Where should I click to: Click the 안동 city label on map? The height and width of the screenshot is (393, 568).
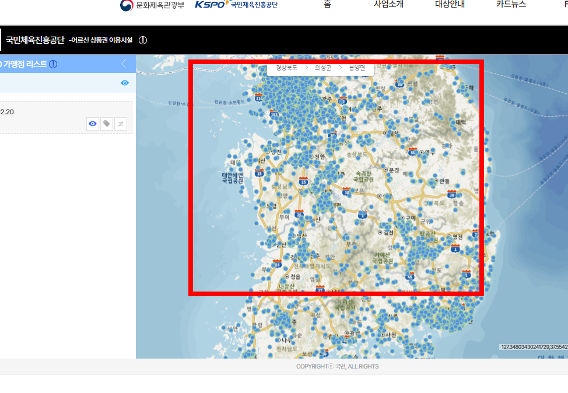(444, 181)
